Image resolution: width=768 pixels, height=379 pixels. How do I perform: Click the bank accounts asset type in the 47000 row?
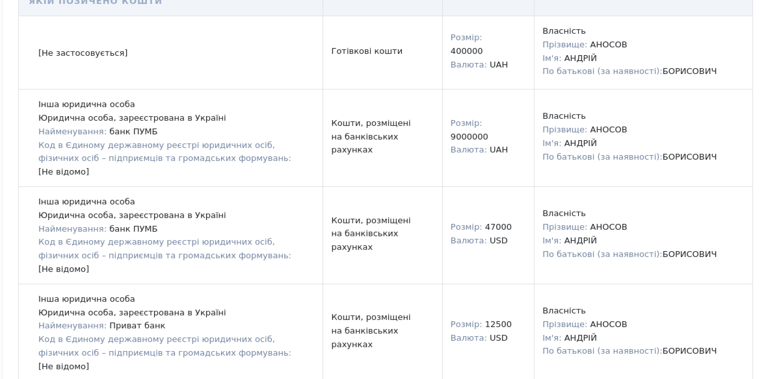tap(371, 234)
